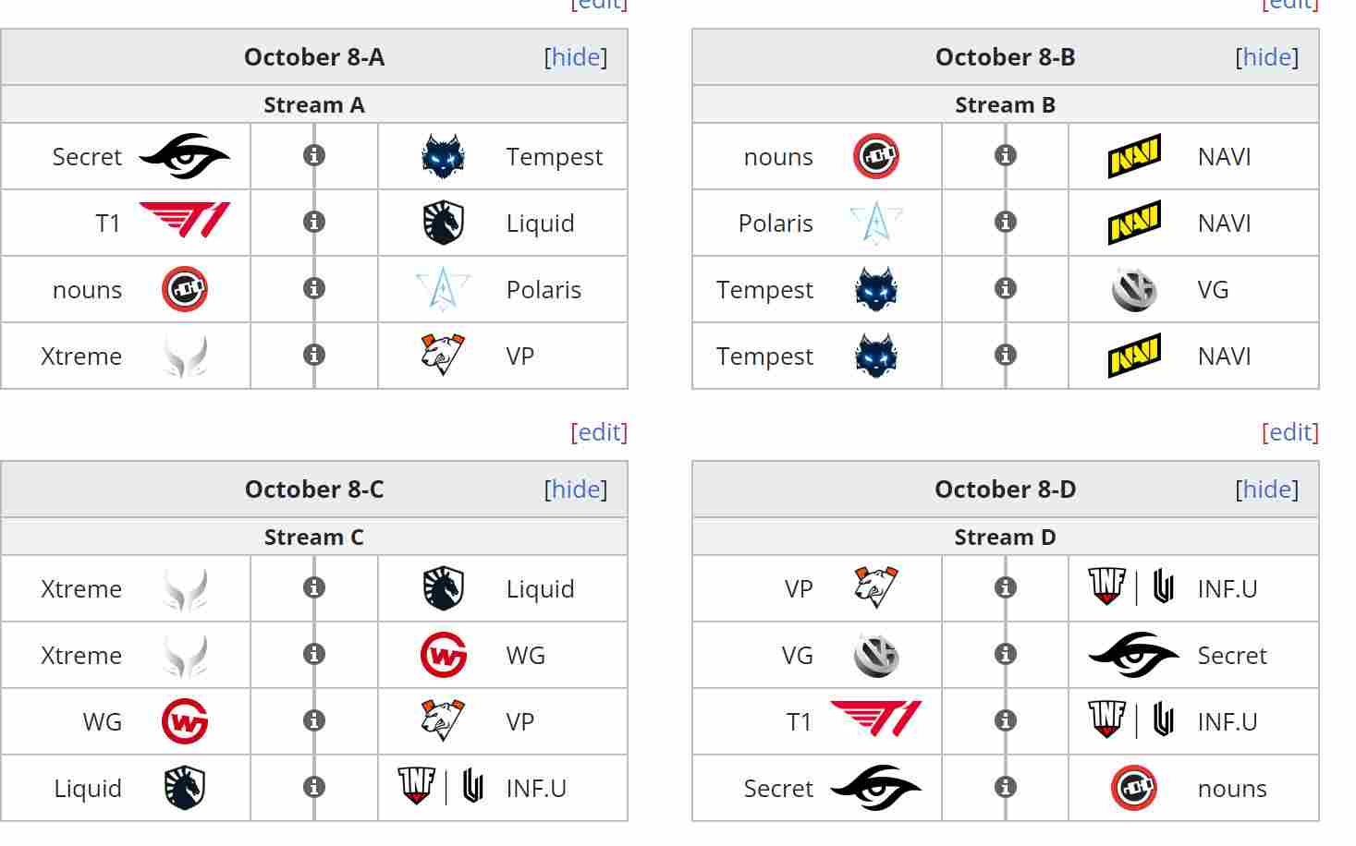The width and height of the screenshot is (1356, 846).
Task: Click the INF.U logos in the T1 match
Action: (x=1133, y=721)
